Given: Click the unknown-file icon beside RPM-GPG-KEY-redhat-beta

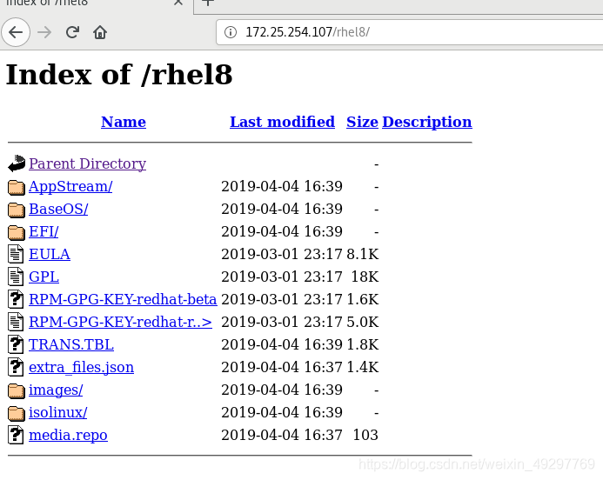Looking at the screenshot, I should click(x=16, y=299).
